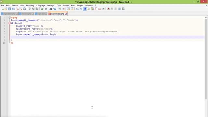Open the File menu

point(3,6)
